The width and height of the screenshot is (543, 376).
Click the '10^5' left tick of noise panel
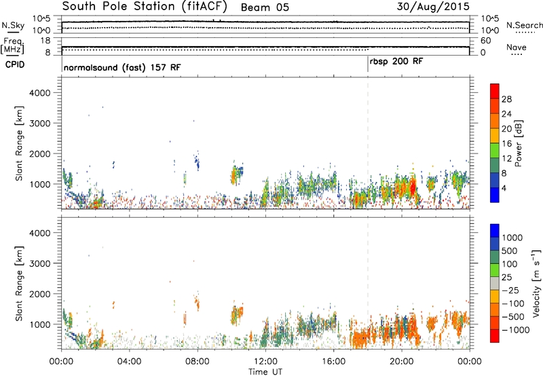coord(41,19)
